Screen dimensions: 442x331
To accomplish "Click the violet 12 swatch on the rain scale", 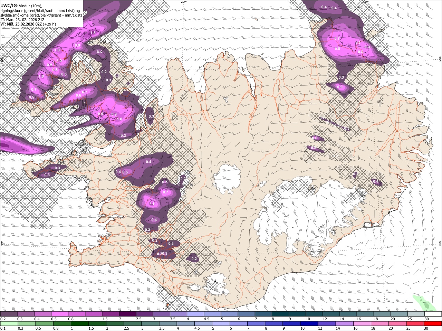I will pos(327,323).
